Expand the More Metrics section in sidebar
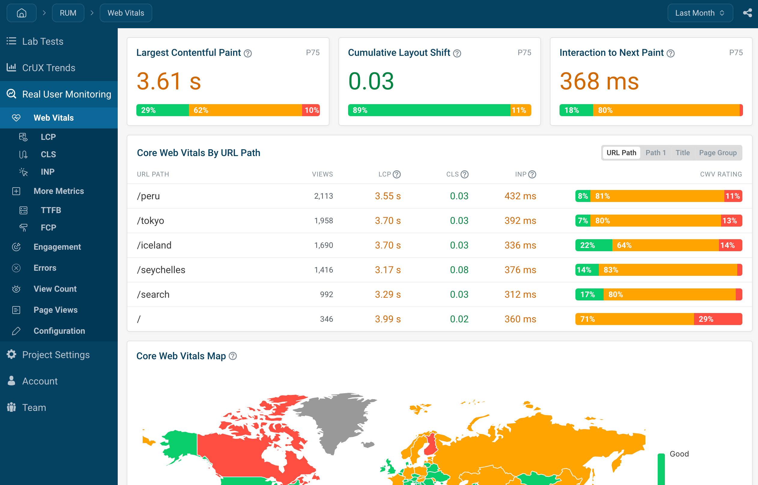The image size is (758, 485). (59, 191)
